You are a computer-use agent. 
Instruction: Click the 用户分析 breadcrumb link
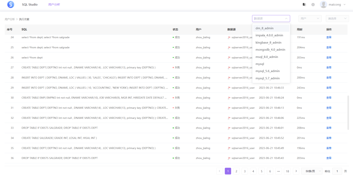tap(10, 19)
